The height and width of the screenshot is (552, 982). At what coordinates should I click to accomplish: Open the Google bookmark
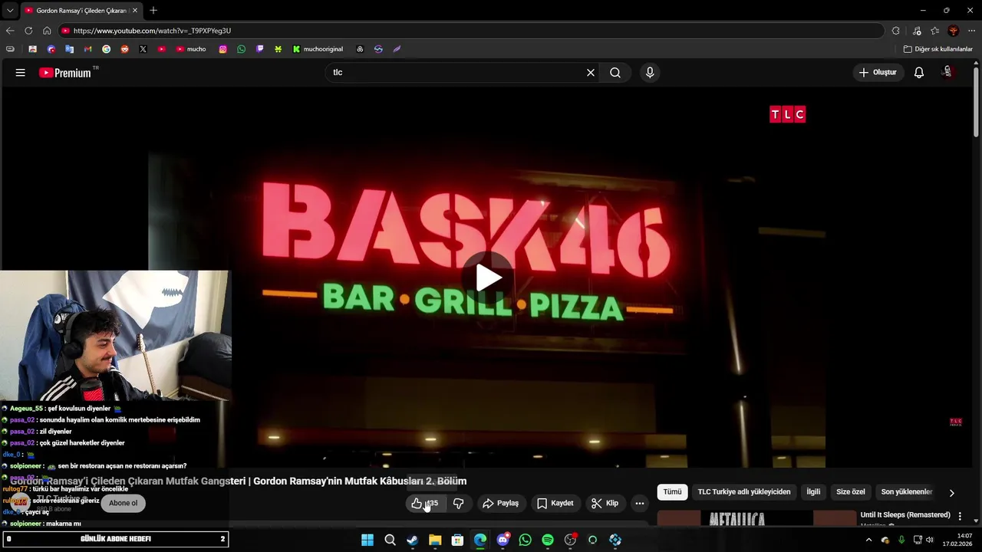[106, 49]
